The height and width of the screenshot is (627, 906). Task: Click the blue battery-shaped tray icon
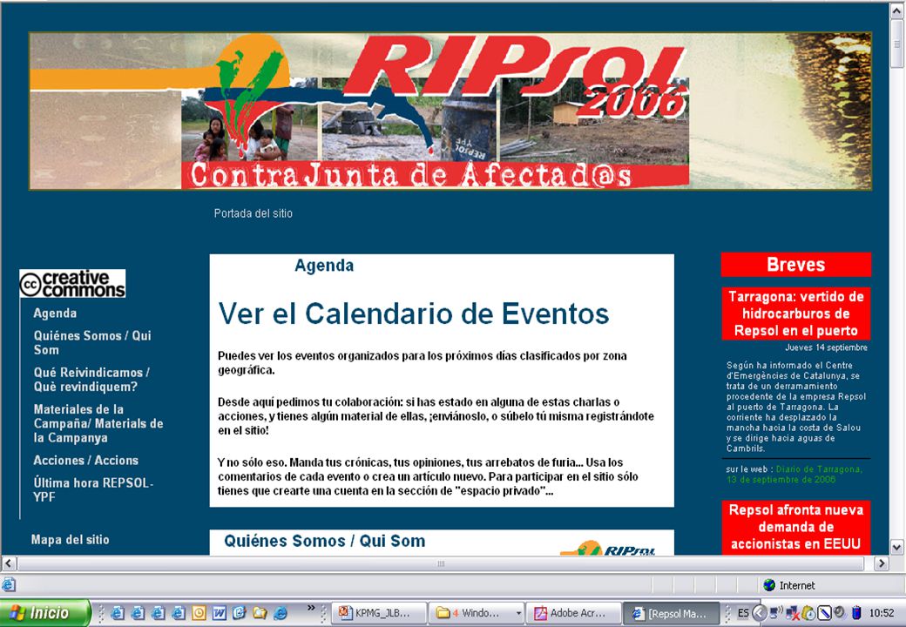pyautogui.click(x=856, y=612)
